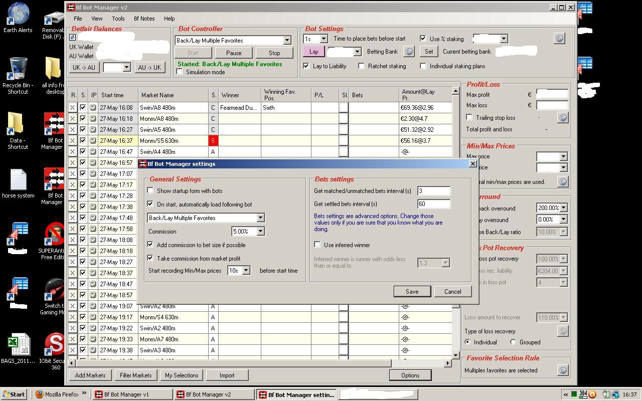Viewport: 642px width, 401px height.
Task: Open IObit Security 360 desktop icon
Action: 54,351
